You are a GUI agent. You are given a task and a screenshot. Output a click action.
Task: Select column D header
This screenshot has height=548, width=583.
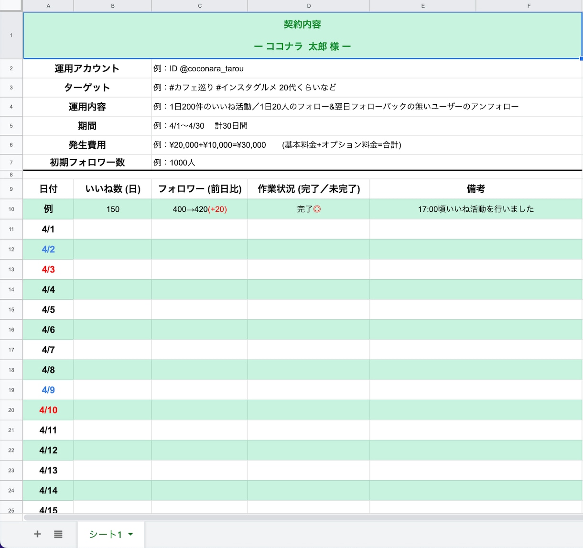click(309, 6)
